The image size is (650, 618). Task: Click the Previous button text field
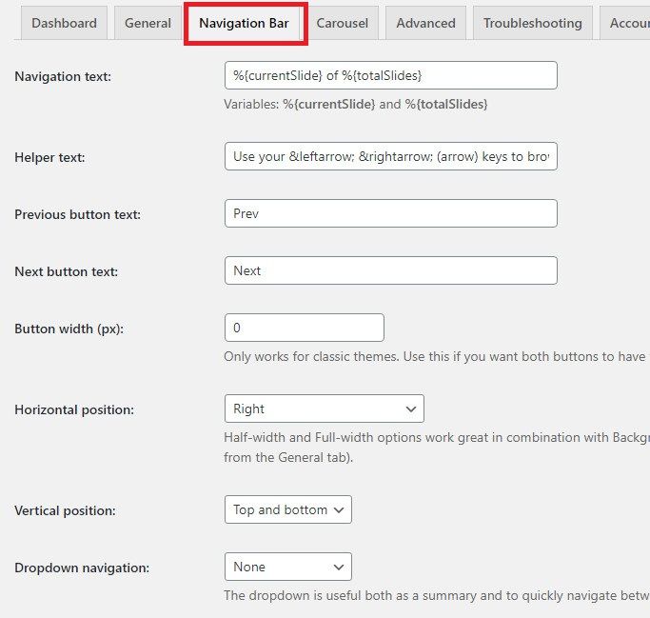[390, 213]
